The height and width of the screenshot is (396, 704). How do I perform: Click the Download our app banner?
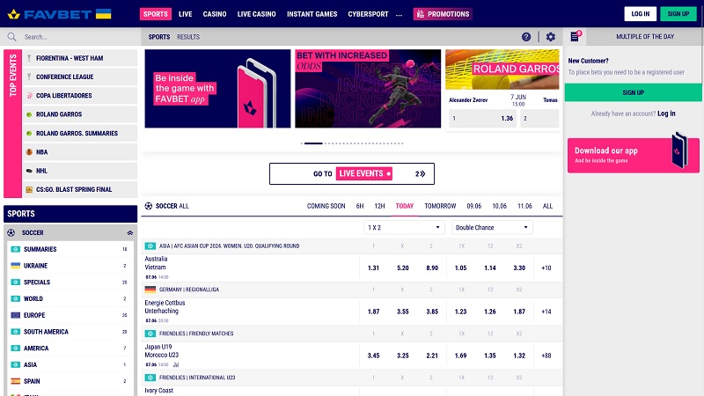coord(633,155)
